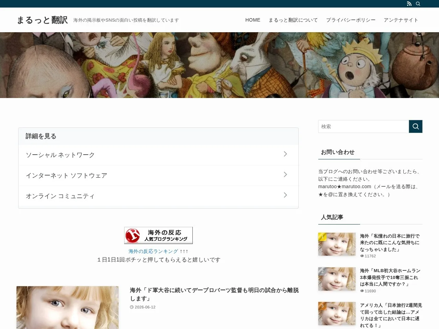The width and height of the screenshot is (439, 329).
Task: Open popular article ranked 3 thumbnail
Action: point(337,314)
